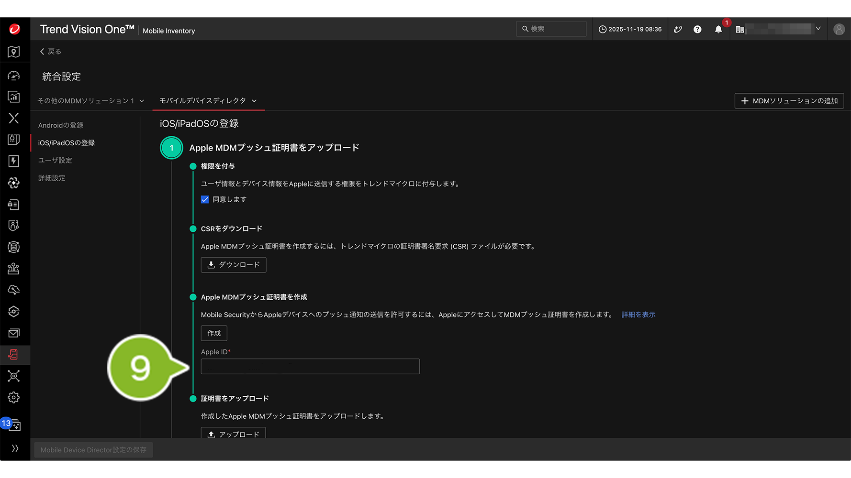Viewport: 851px width, 478px height.
Task: Click the ダウンロード CSR button
Action: pos(234,265)
